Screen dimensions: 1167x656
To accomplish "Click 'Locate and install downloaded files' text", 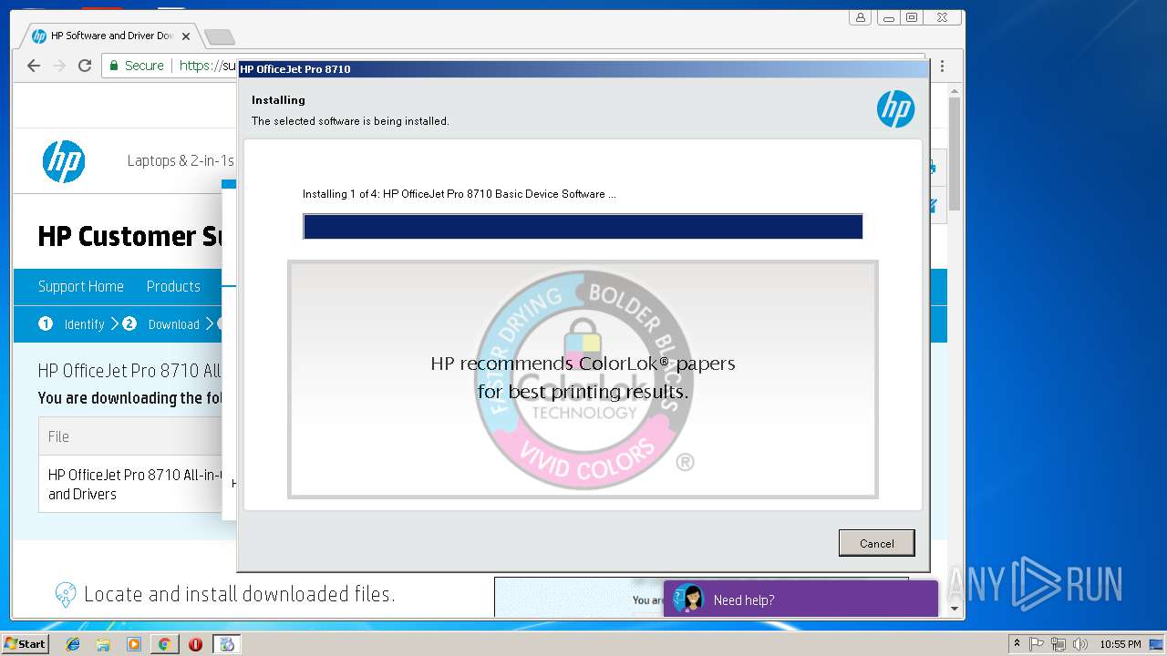I will (239, 595).
